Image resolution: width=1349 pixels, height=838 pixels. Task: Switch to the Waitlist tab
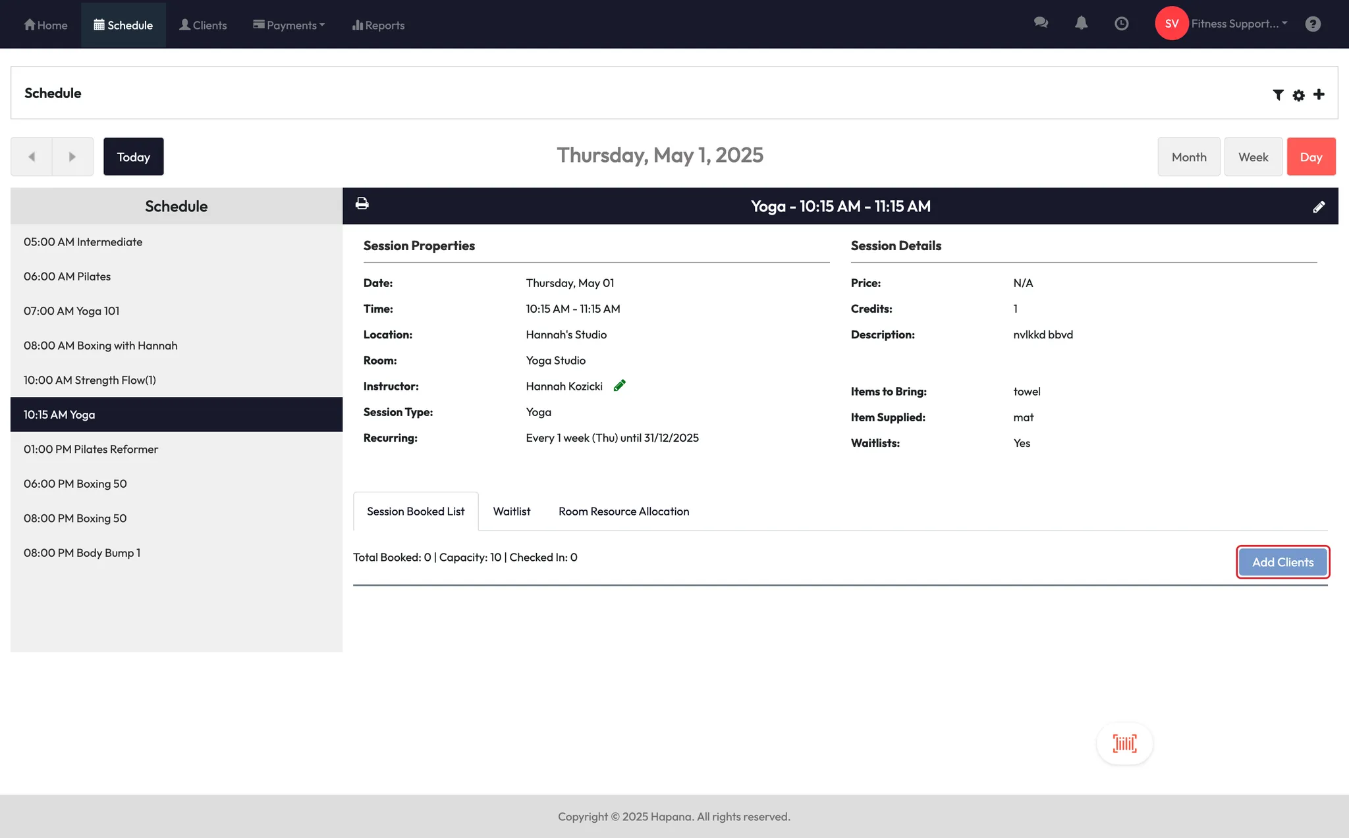[511, 511]
